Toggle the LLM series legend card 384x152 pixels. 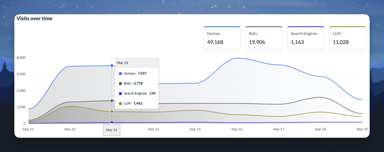347,38
